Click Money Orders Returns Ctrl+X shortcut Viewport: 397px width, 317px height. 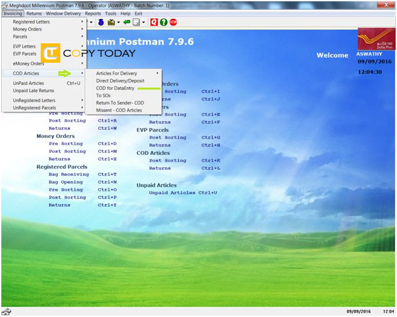pos(83,159)
